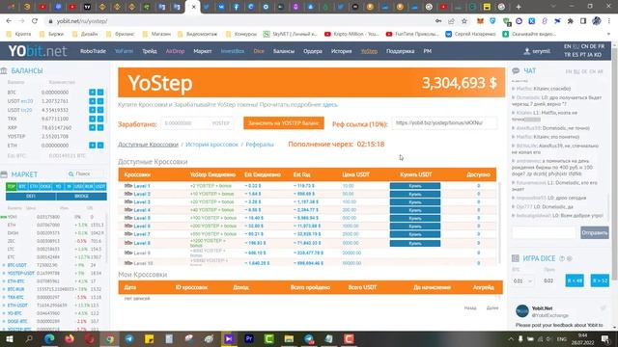Switch to История кроссовок tab

tap(212, 145)
